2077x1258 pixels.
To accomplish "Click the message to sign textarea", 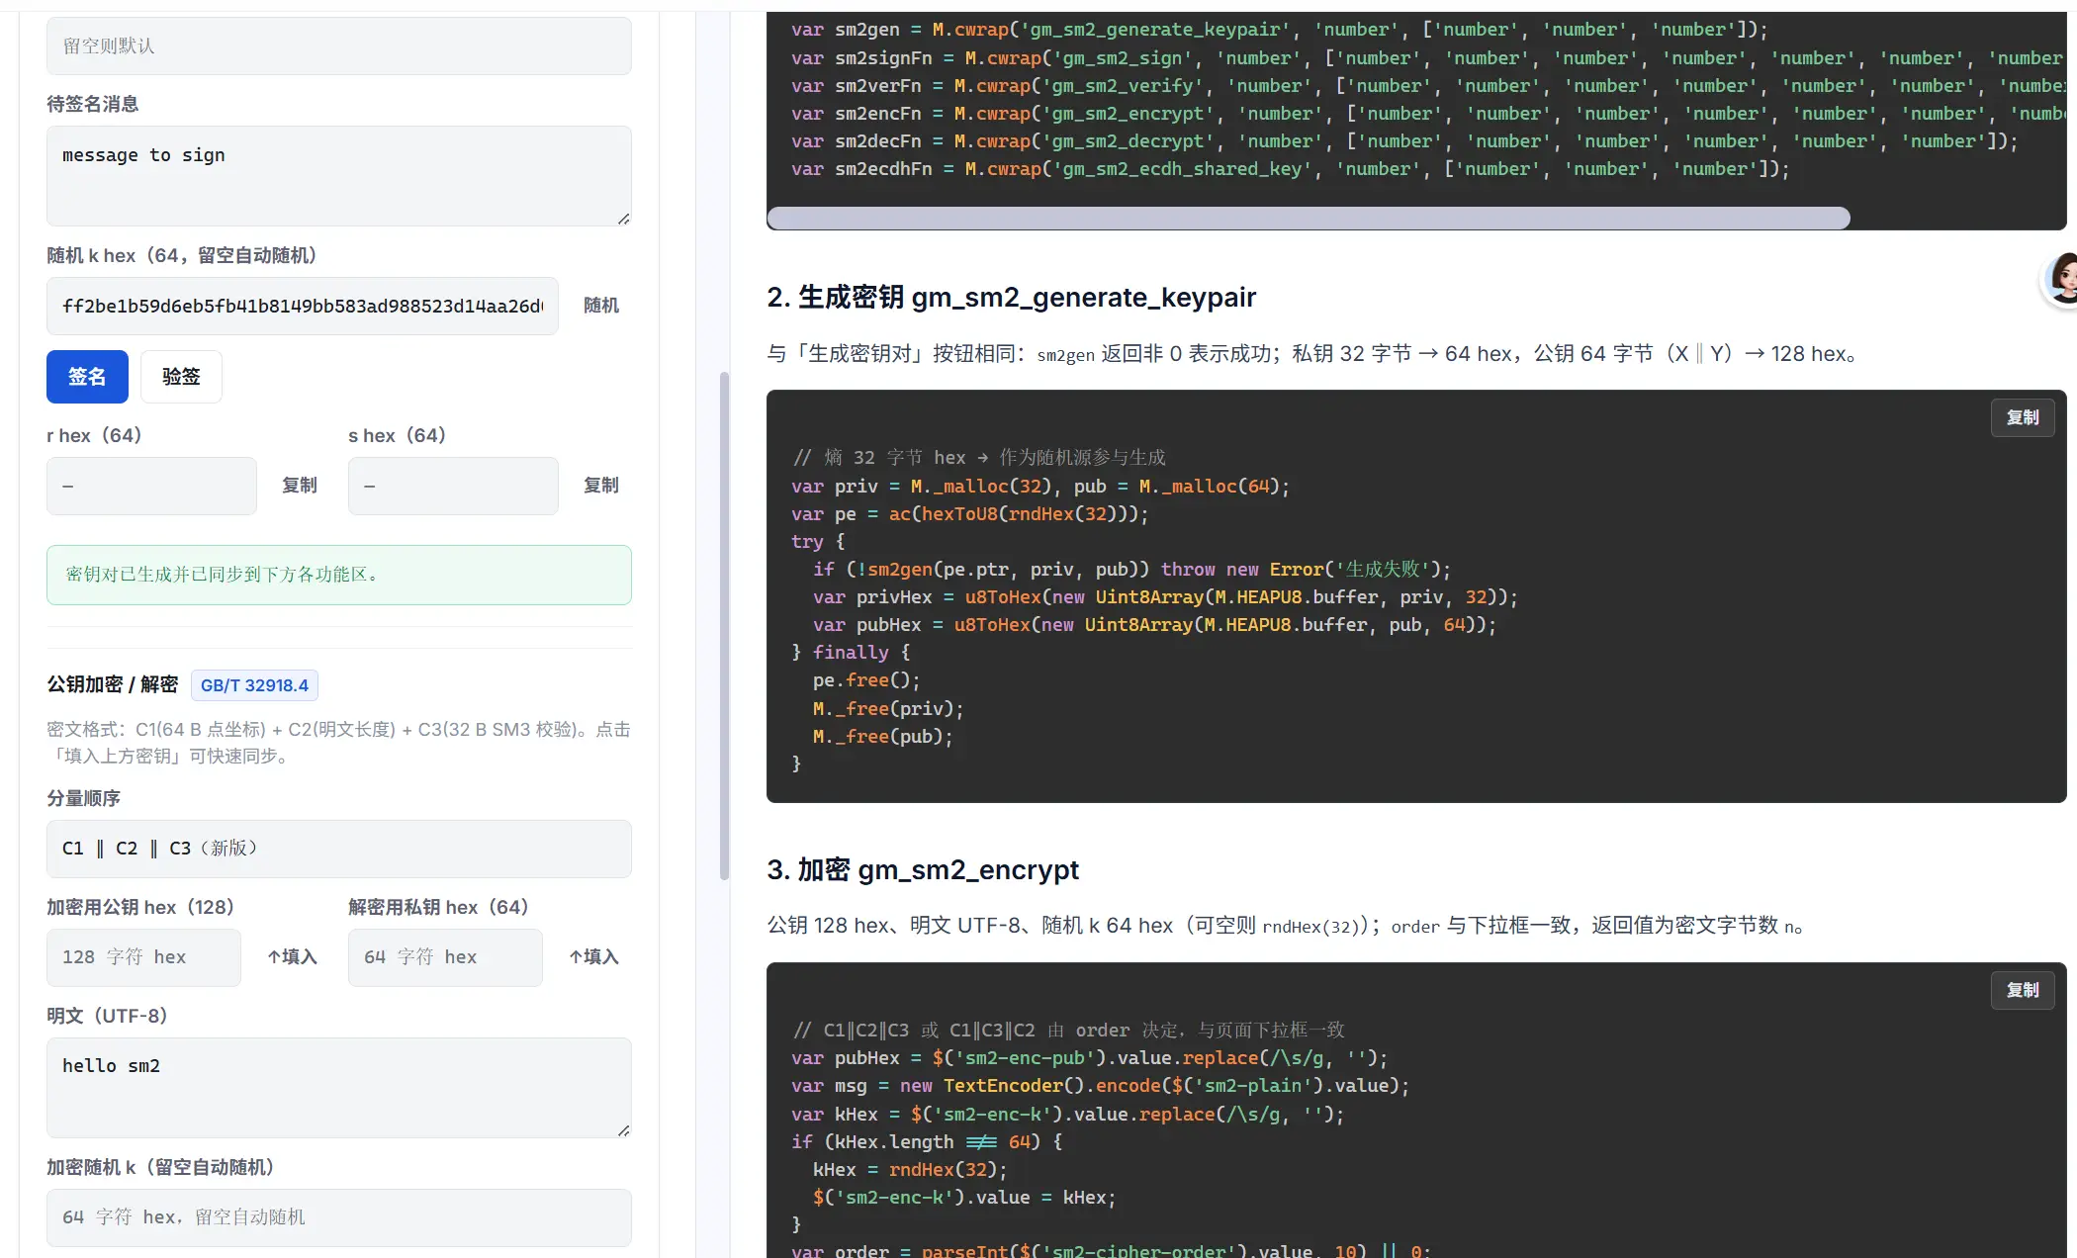I will tap(338, 175).
